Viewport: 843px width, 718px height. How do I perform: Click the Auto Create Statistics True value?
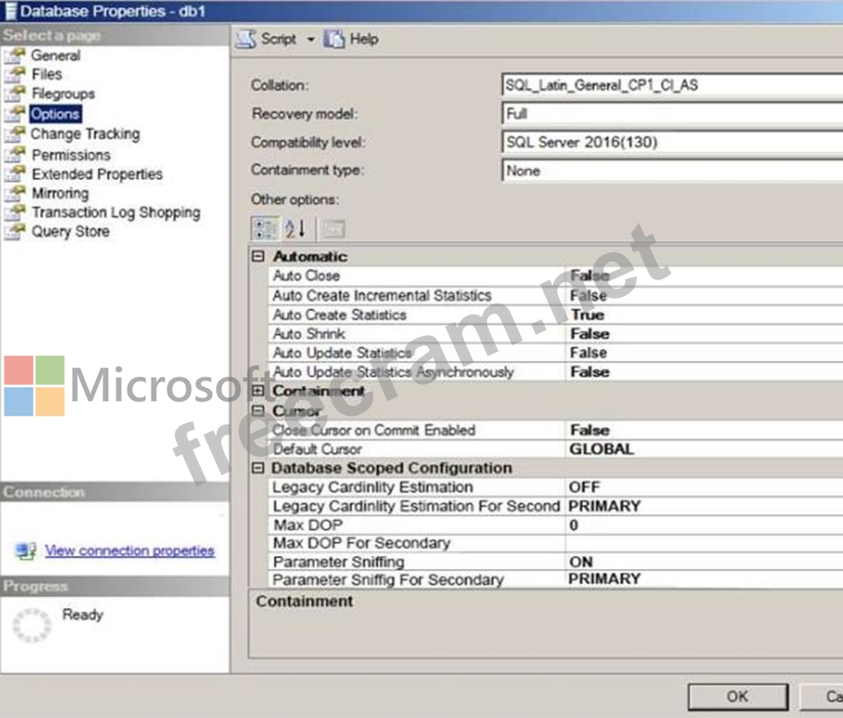588,315
